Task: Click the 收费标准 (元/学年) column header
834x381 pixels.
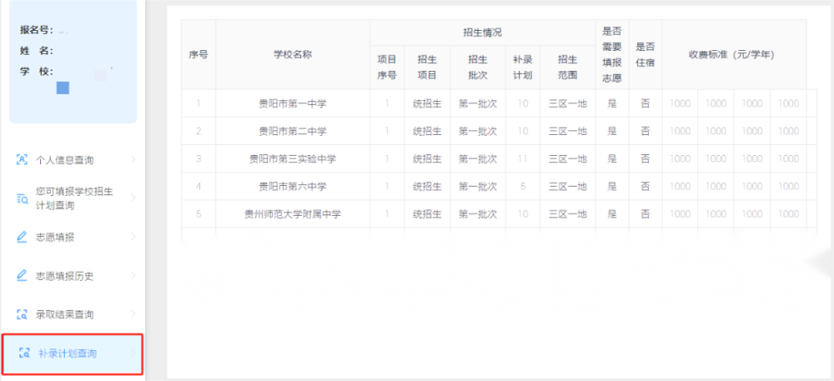Action: point(731,54)
